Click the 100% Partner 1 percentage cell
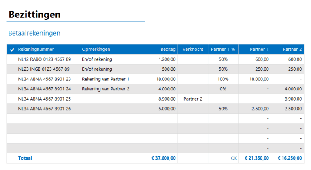 223,79
